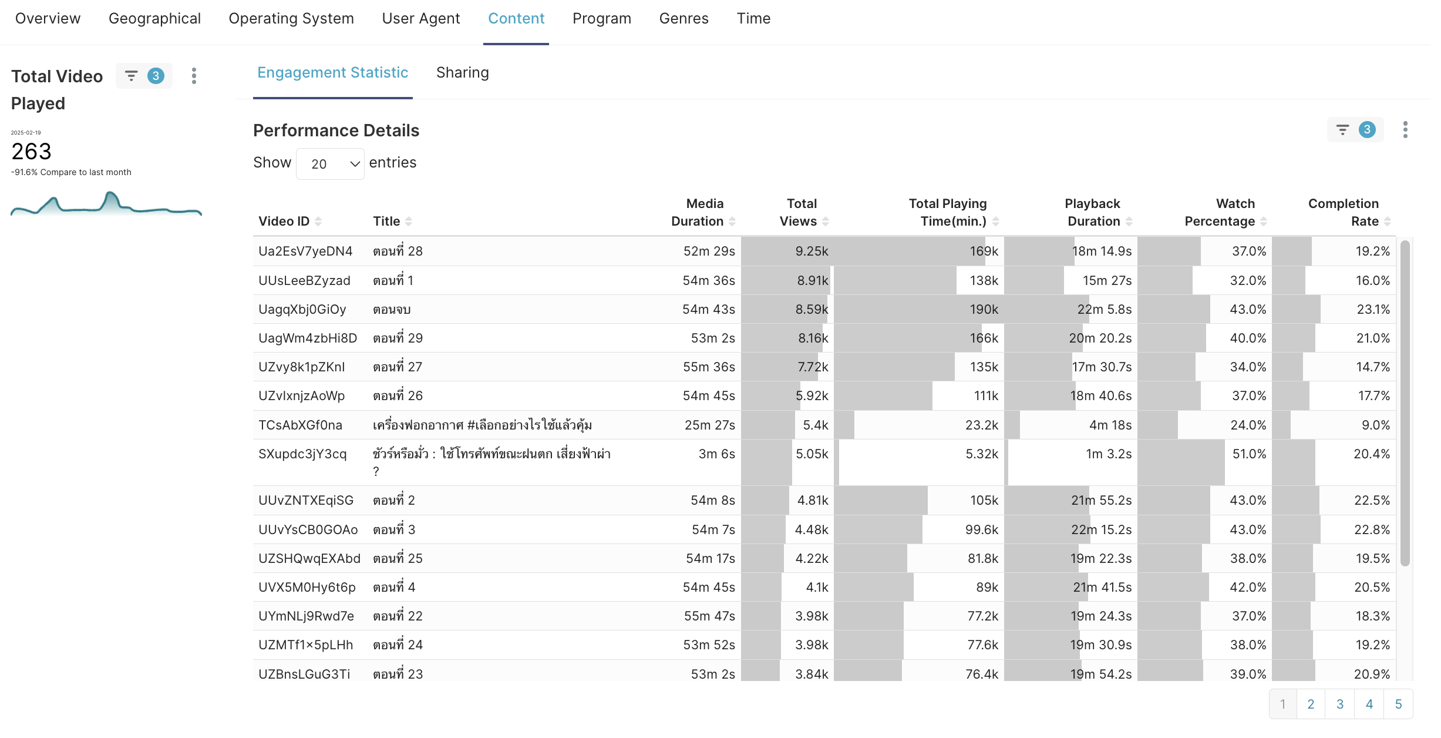Open the Time tab
The height and width of the screenshot is (738, 1441).
tap(754, 19)
